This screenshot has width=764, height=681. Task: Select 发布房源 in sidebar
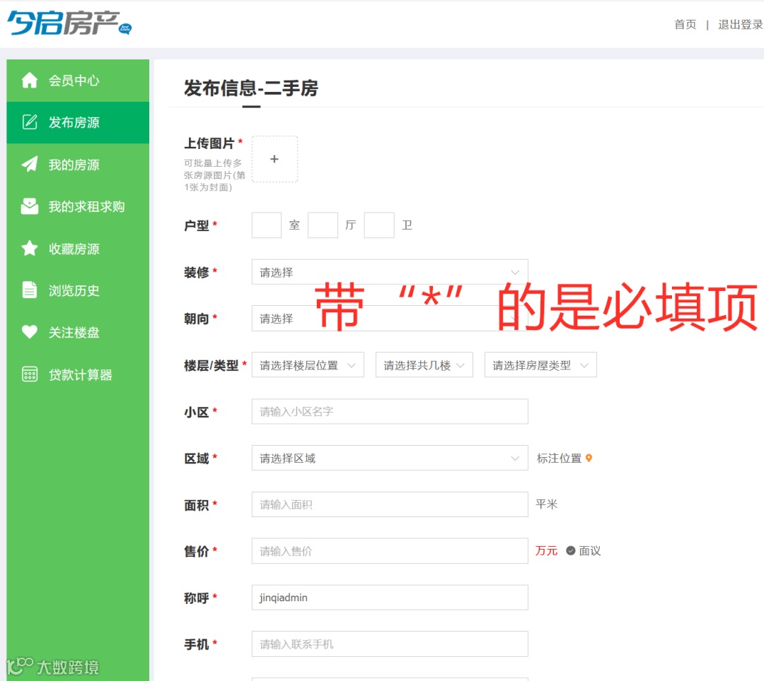78,122
